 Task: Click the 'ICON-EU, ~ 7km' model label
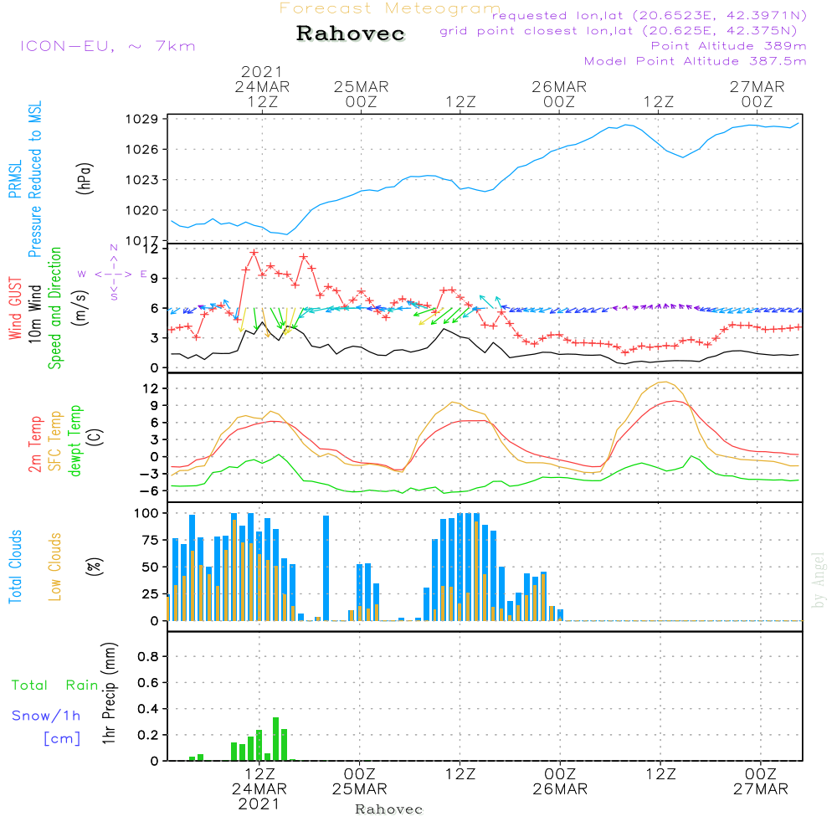pos(108,46)
